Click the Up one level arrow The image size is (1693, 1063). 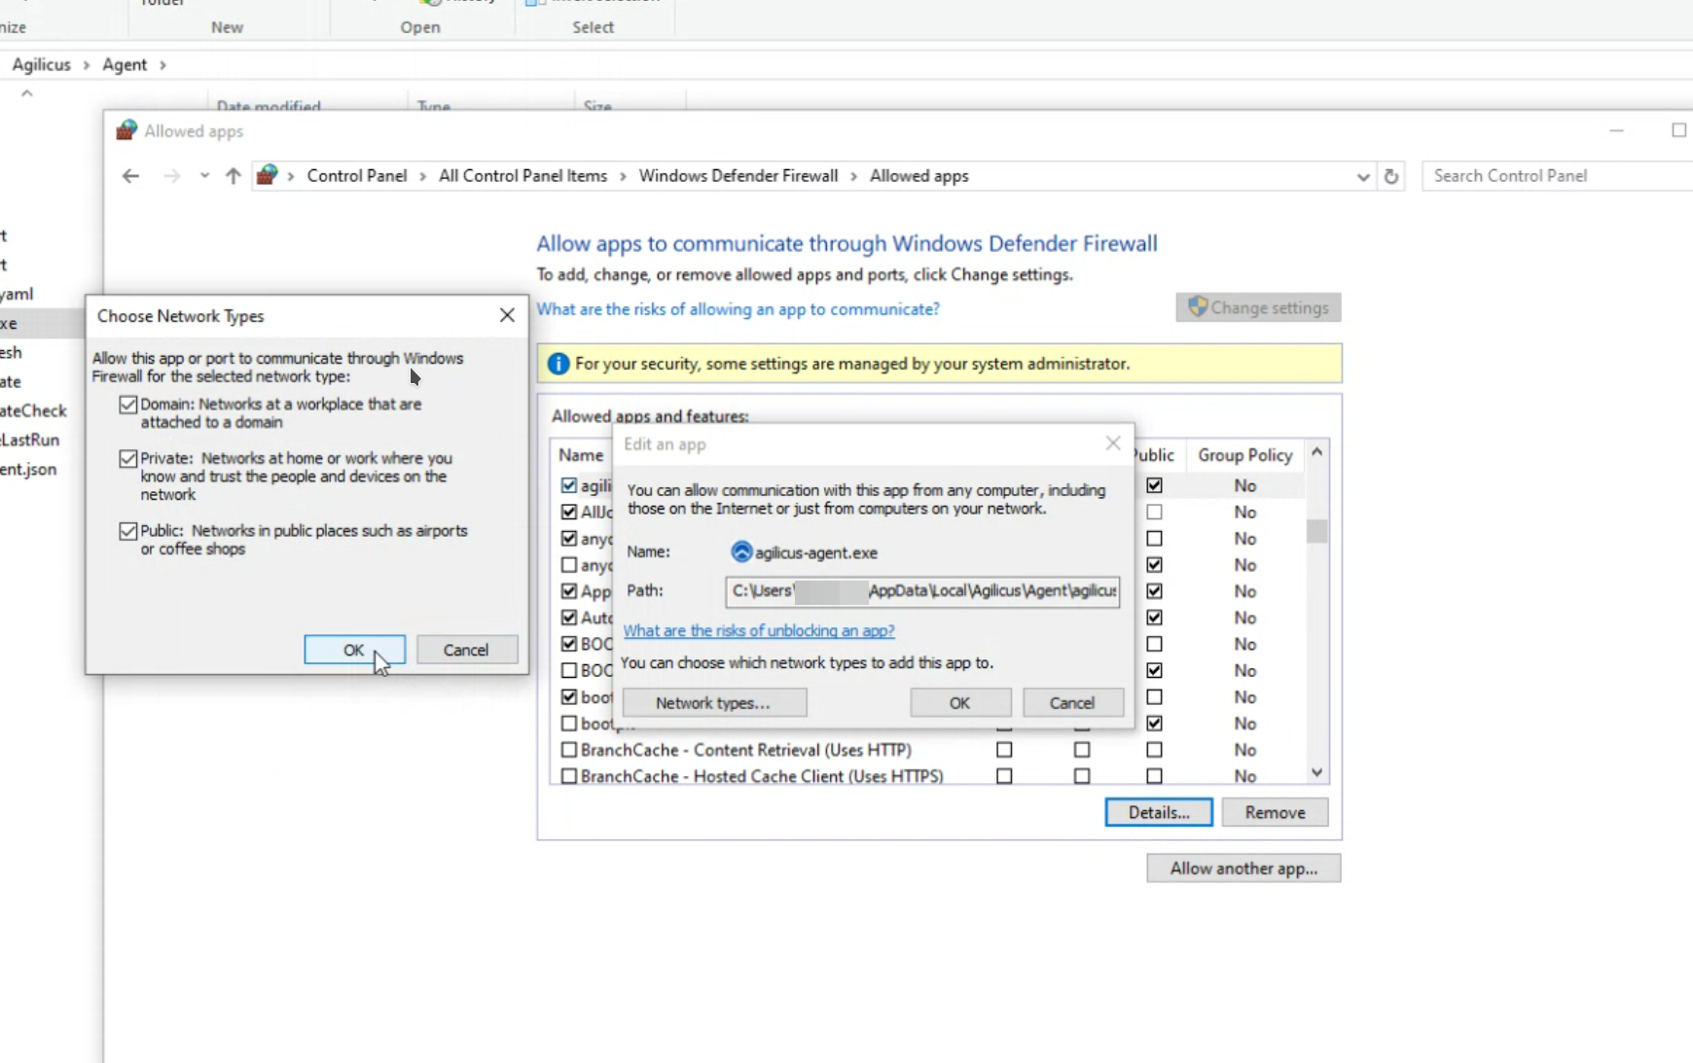coord(233,176)
